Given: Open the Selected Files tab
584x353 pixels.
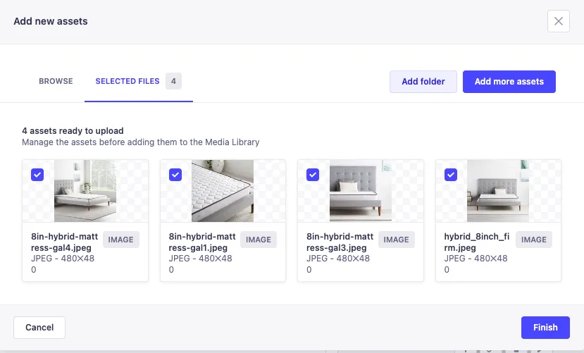Looking at the screenshot, I should [128, 82].
